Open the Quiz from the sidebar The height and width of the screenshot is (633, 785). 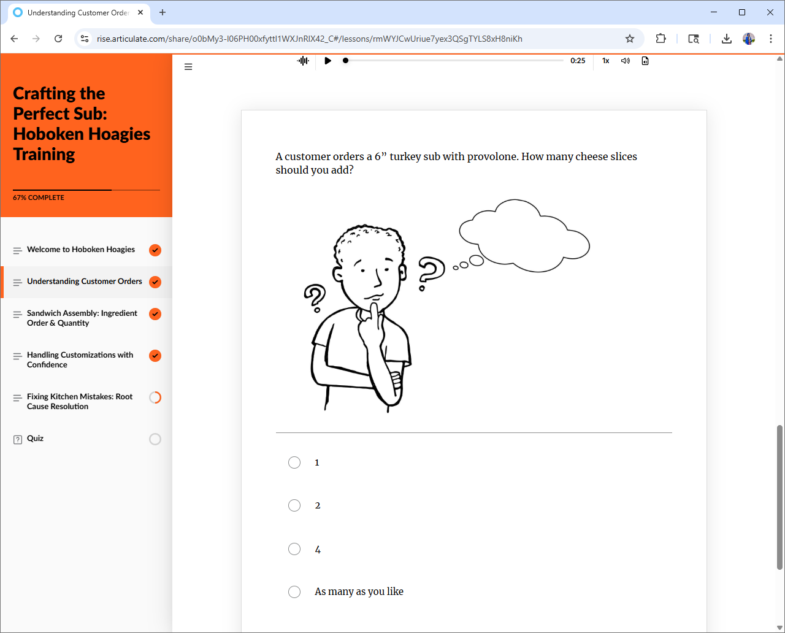point(35,439)
